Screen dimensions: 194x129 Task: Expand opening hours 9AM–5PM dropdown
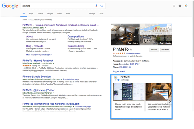135,64
